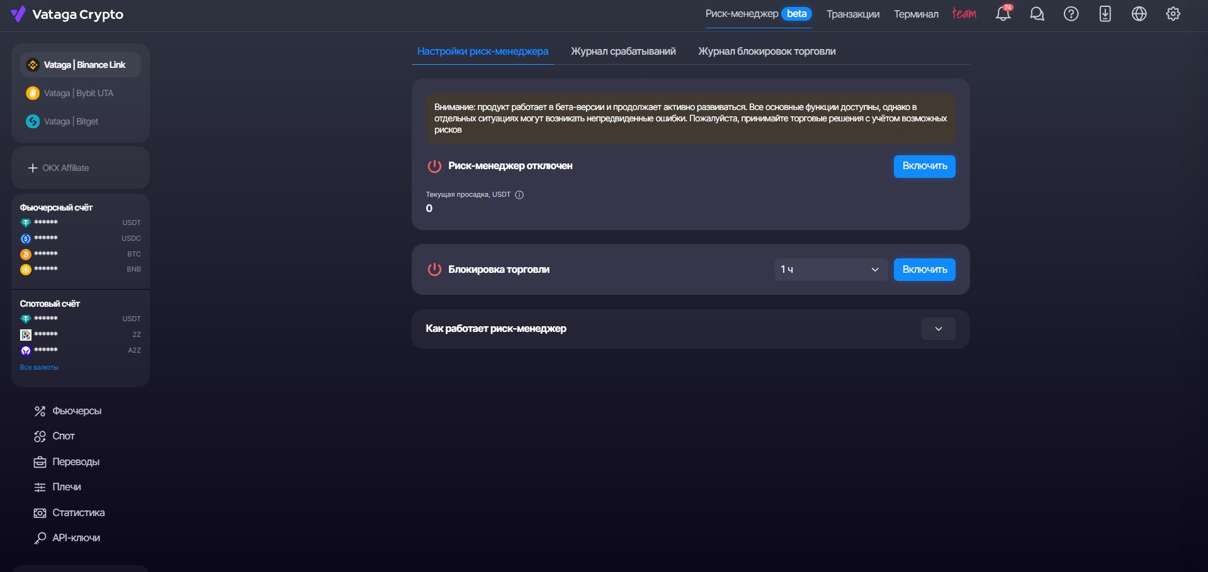Click the Vataga Crypto logo

[x=67, y=14]
